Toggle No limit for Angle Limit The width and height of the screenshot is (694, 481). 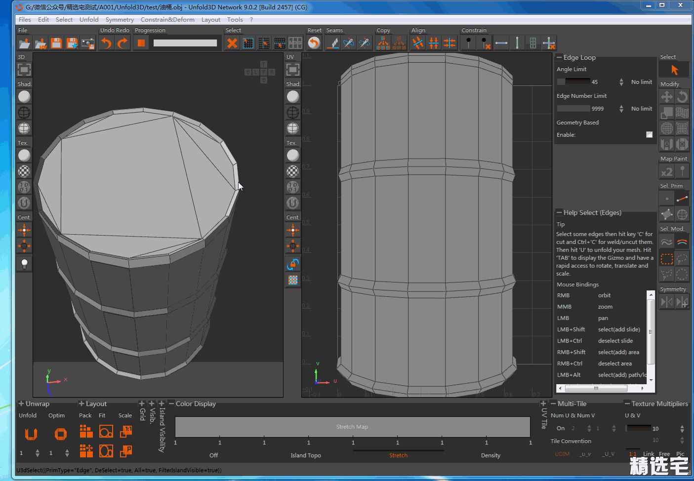pyautogui.click(x=641, y=82)
